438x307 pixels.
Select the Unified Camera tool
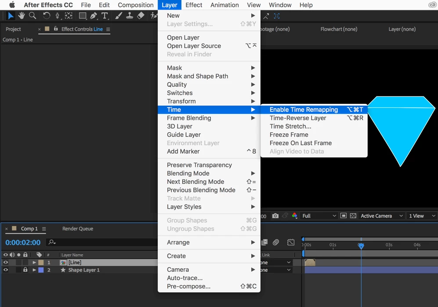[x=57, y=16]
